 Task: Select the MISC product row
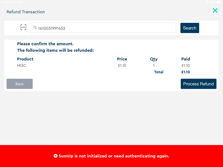click(x=22, y=65)
